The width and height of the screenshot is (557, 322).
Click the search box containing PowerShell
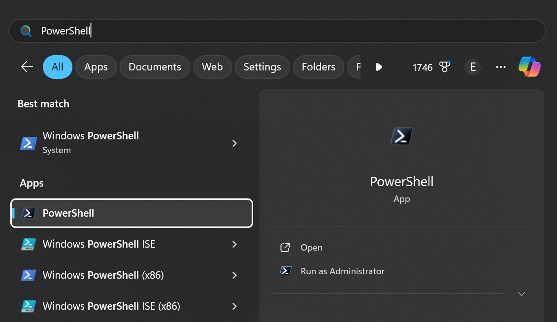point(277,31)
